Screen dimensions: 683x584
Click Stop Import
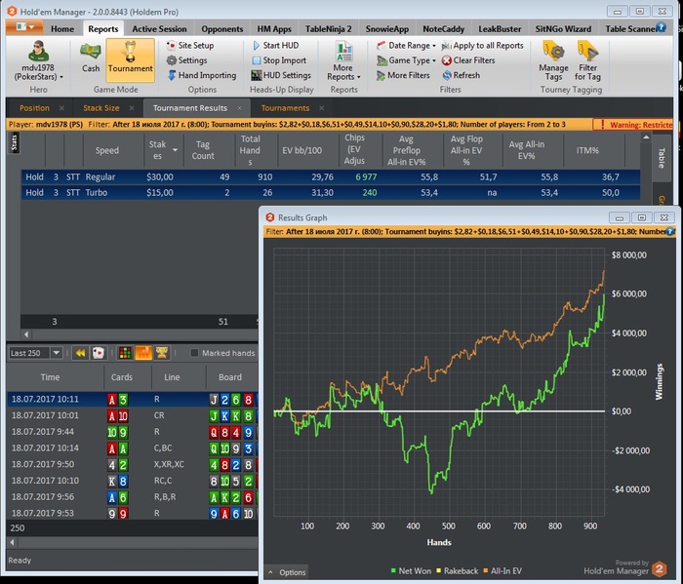tap(279, 60)
